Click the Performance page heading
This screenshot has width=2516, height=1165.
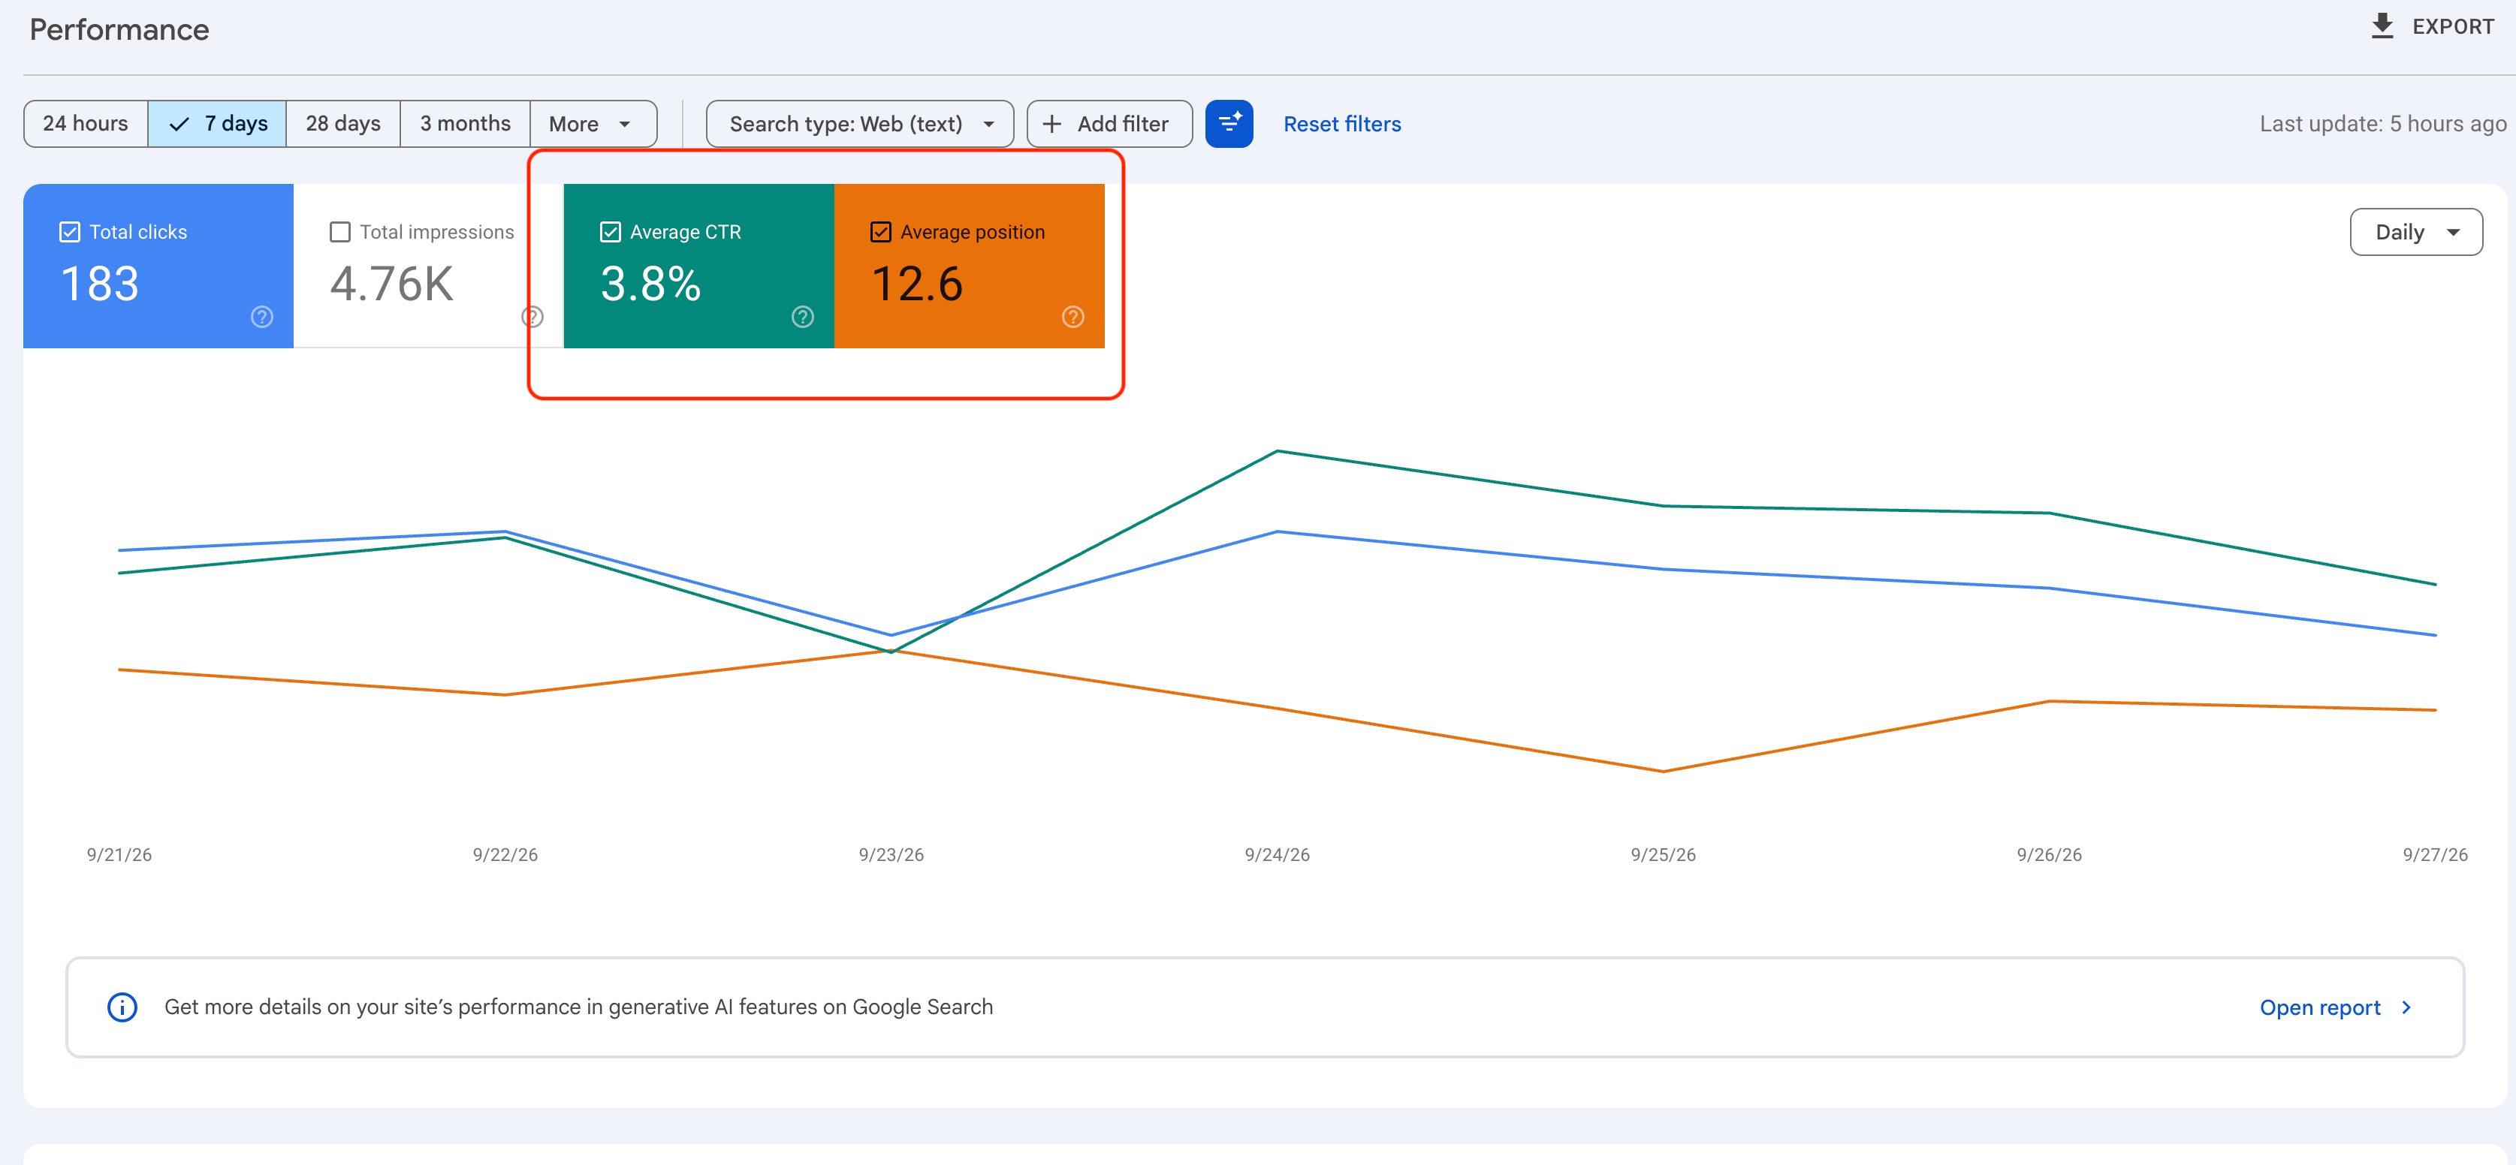point(119,29)
